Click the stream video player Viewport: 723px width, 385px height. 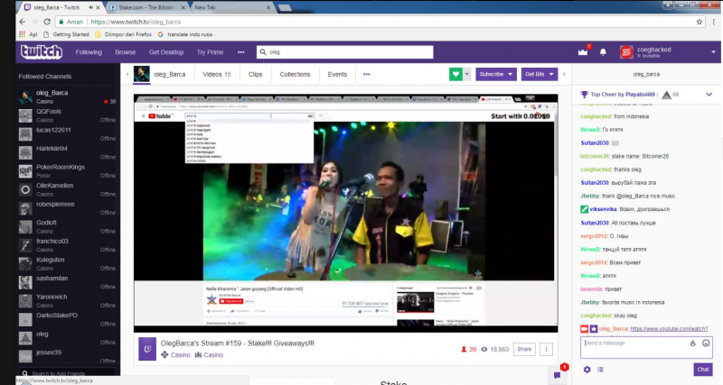pos(345,213)
